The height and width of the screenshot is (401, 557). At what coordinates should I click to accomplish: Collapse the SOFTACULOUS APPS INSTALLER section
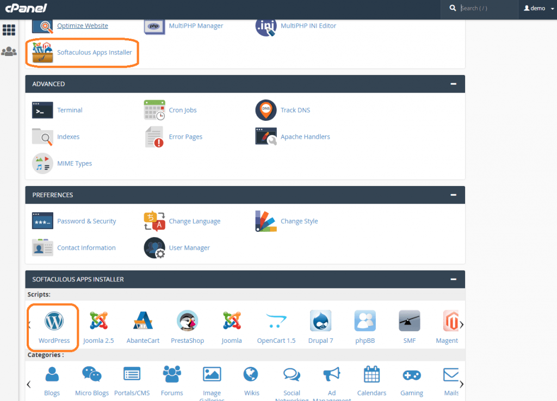(453, 279)
